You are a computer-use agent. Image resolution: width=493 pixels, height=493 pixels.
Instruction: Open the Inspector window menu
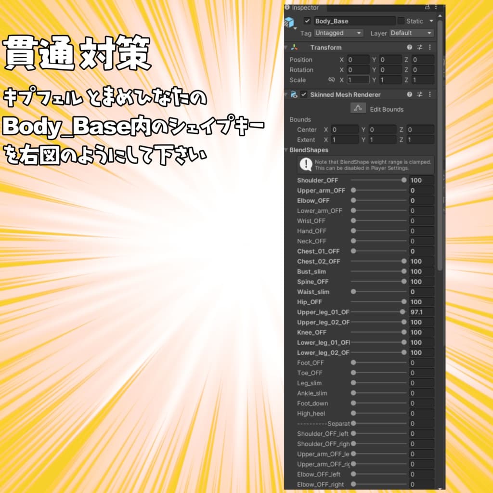tap(435, 8)
